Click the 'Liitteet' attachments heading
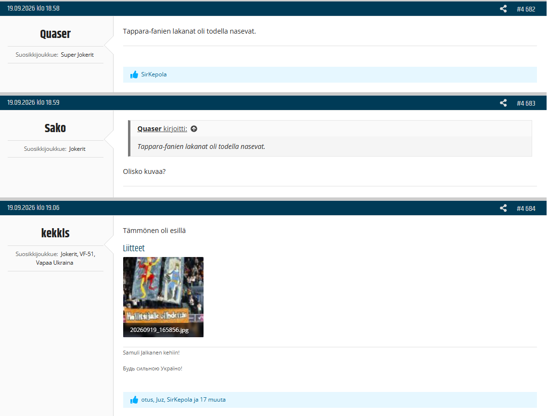This screenshot has height=416, width=549. click(x=134, y=248)
